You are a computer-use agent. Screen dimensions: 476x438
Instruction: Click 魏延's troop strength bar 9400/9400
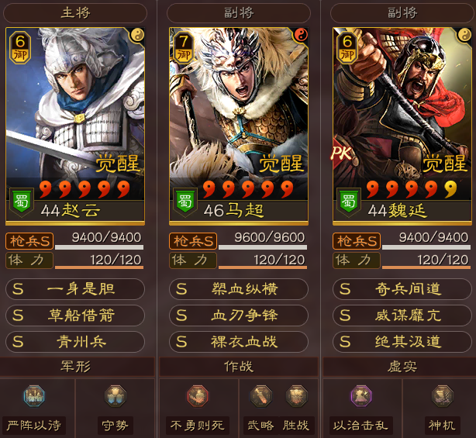pos(426,241)
